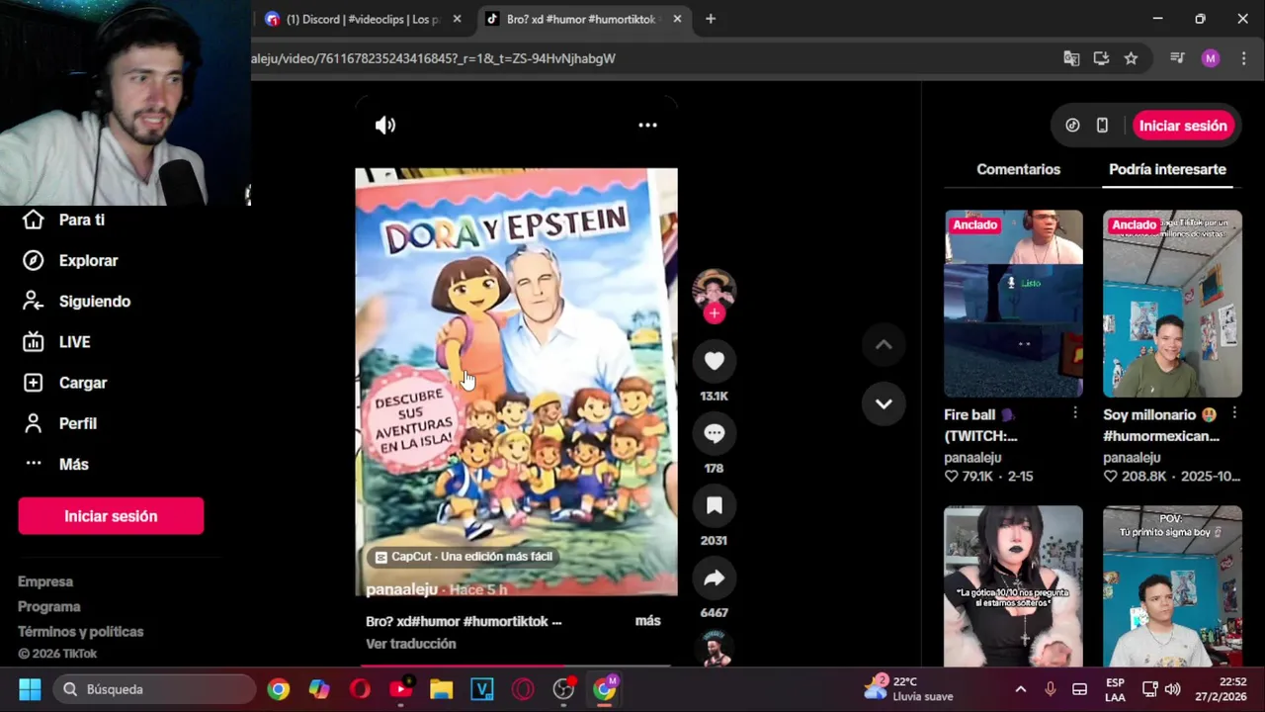Open the panaaleju username under the video
This screenshot has height=712, width=1265.
(x=401, y=589)
